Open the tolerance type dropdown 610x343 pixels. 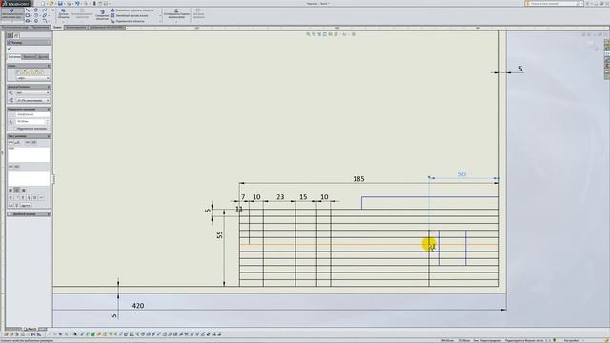pyautogui.click(x=32, y=93)
